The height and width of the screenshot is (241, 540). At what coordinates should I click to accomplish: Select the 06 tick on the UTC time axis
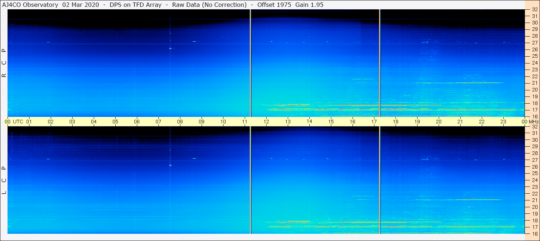pyautogui.click(x=137, y=122)
